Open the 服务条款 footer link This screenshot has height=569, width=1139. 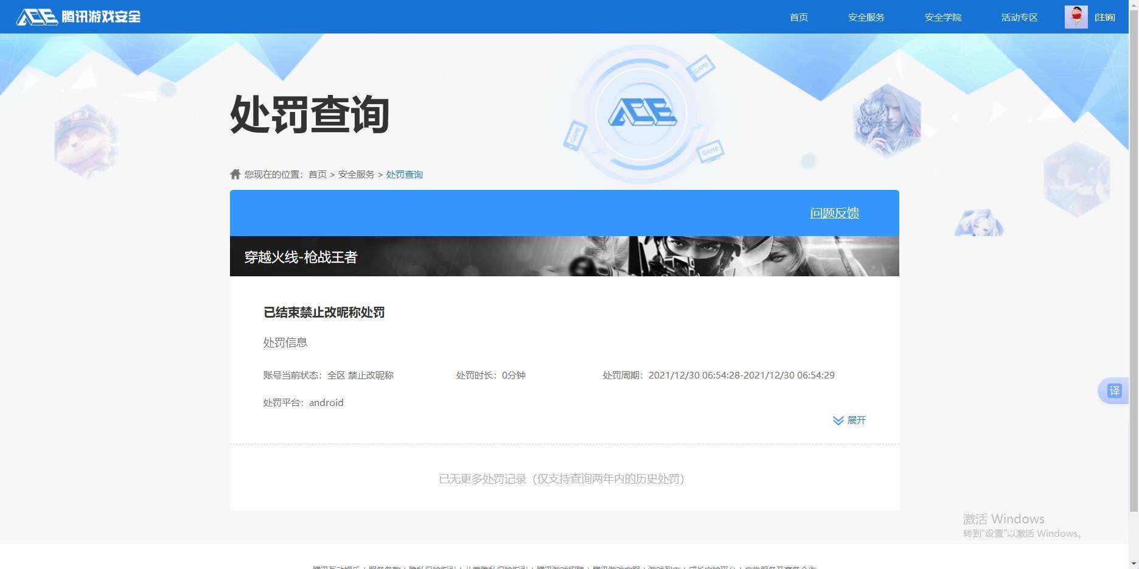pyautogui.click(x=385, y=565)
